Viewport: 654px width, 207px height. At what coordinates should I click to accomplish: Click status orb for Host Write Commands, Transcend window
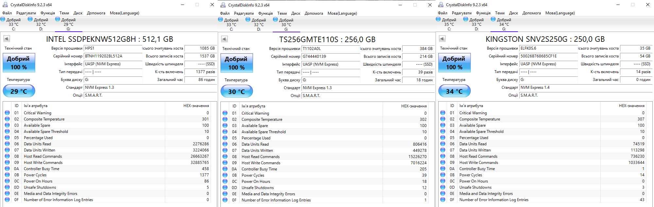(x=225, y=163)
